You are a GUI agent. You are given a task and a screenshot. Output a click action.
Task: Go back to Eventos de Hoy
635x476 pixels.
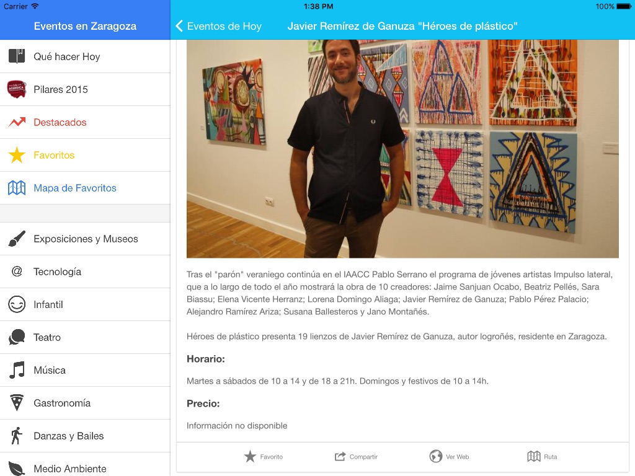tap(218, 26)
